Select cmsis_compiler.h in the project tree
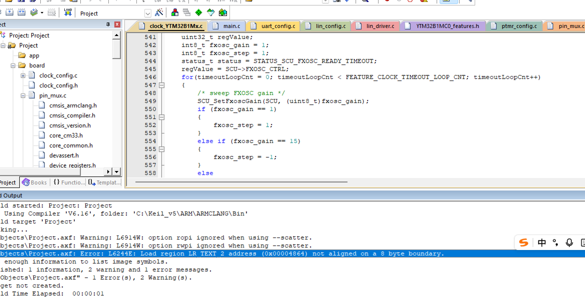This screenshot has width=585, height=305. point(72,115)
